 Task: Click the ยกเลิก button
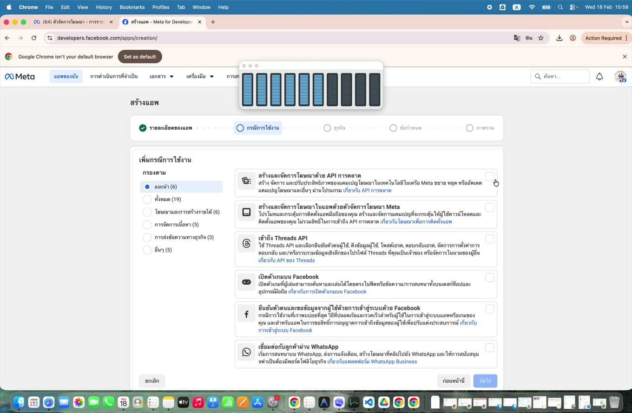click(x=152, y=381)
